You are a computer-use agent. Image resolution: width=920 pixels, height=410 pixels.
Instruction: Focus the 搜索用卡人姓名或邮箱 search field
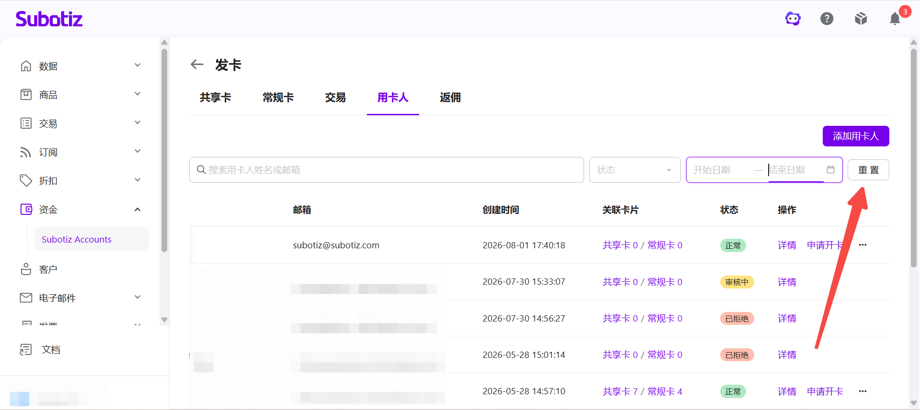(387, 170)
